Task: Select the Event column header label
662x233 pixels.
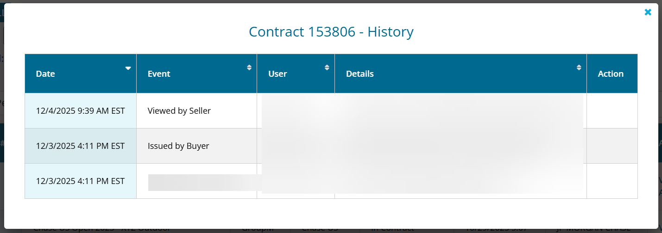Action: point(159,74)
